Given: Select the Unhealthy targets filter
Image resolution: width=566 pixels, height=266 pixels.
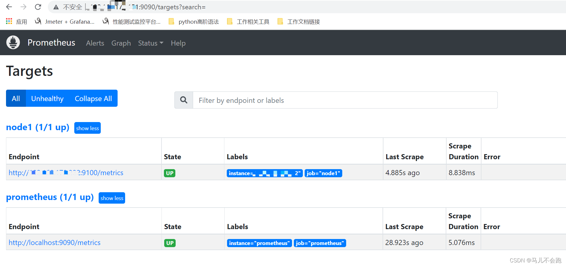Looking at the screenshot, I should tap(48, 98).
